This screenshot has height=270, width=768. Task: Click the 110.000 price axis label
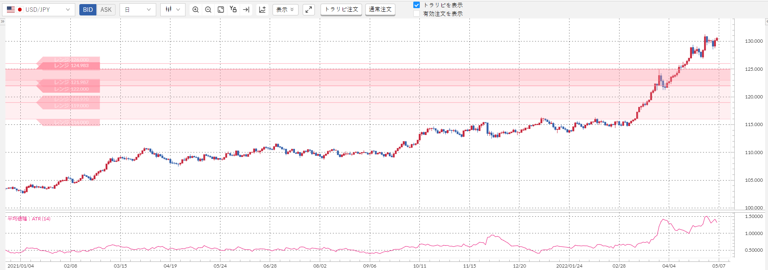click(754, 152)
